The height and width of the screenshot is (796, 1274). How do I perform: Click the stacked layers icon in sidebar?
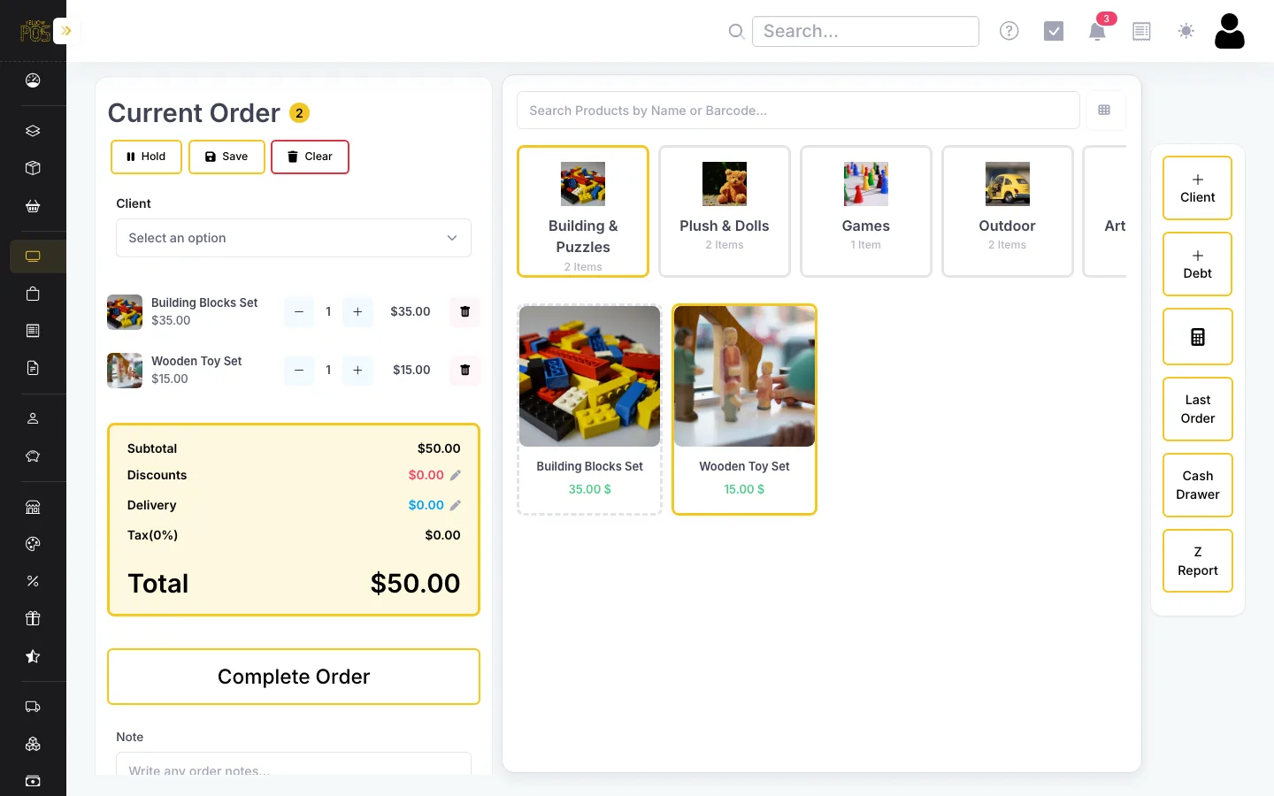click(33, 131)
